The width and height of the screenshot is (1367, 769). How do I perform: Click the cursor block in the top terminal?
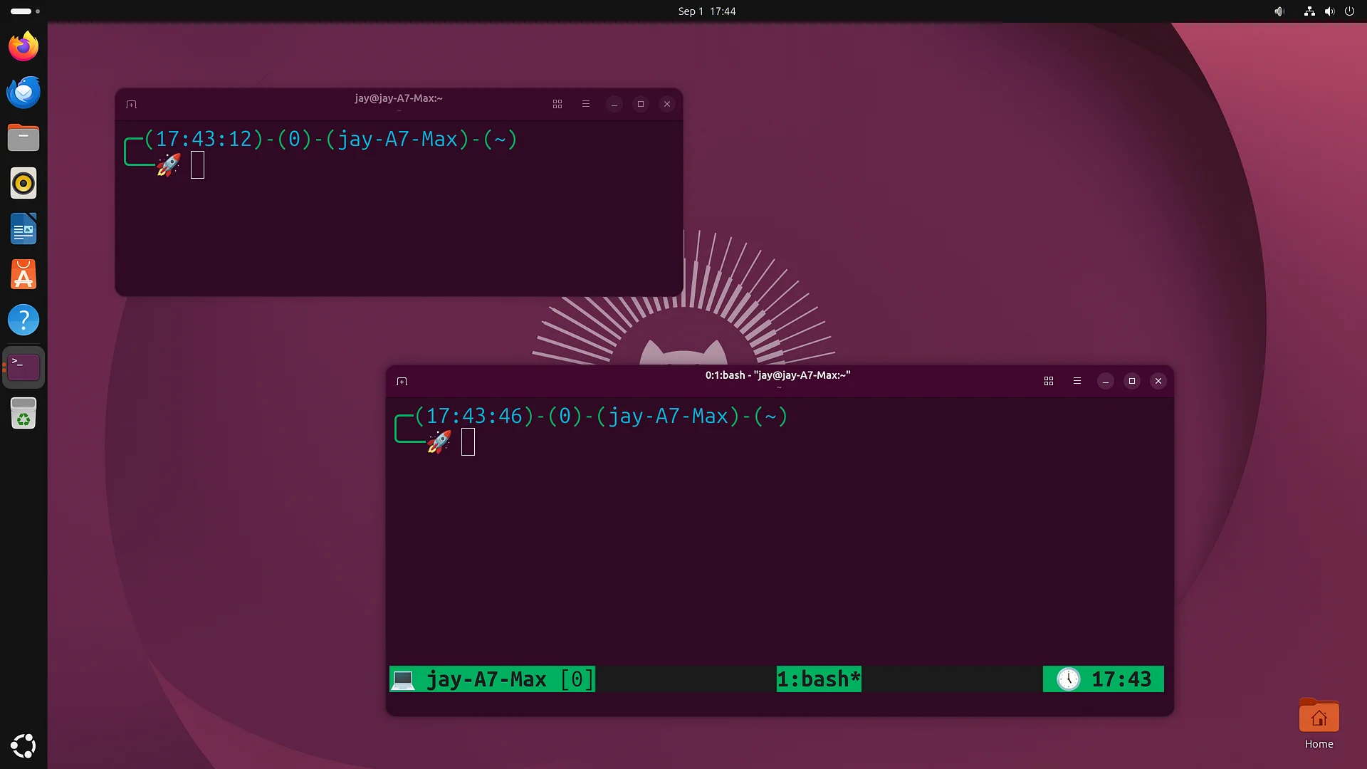pos(198,165)
